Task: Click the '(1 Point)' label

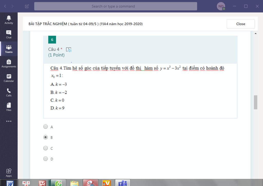Action: [56, 55]
